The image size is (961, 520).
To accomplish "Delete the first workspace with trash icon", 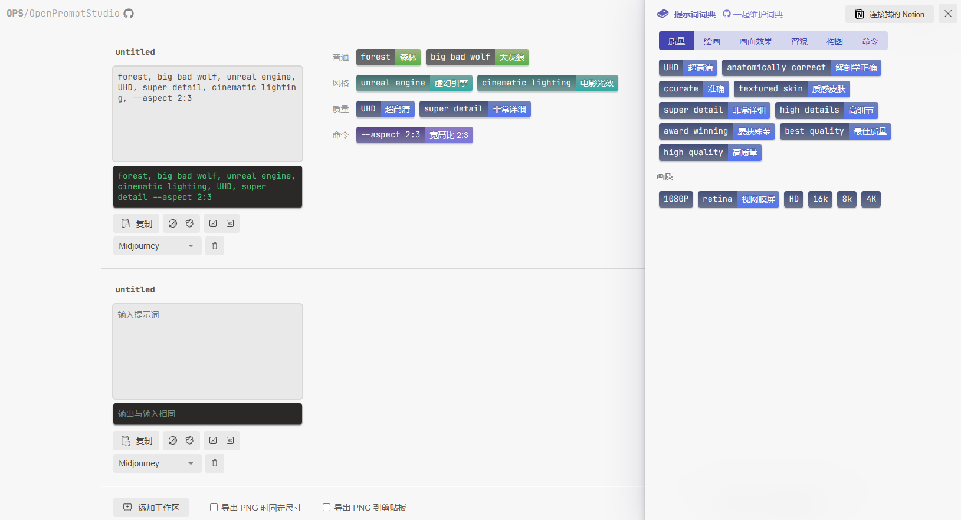I will point(215,246).
